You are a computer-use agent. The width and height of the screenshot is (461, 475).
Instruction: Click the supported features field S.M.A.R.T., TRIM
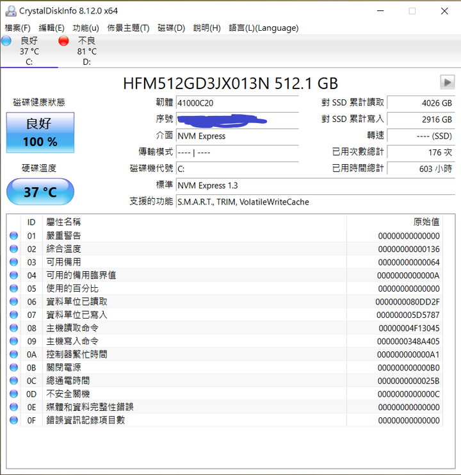pos(316,202)
